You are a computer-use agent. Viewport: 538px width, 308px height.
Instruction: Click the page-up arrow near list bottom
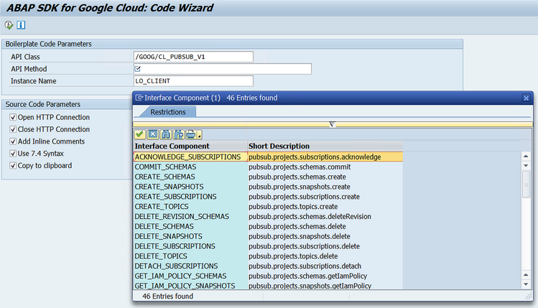point(526,275)
